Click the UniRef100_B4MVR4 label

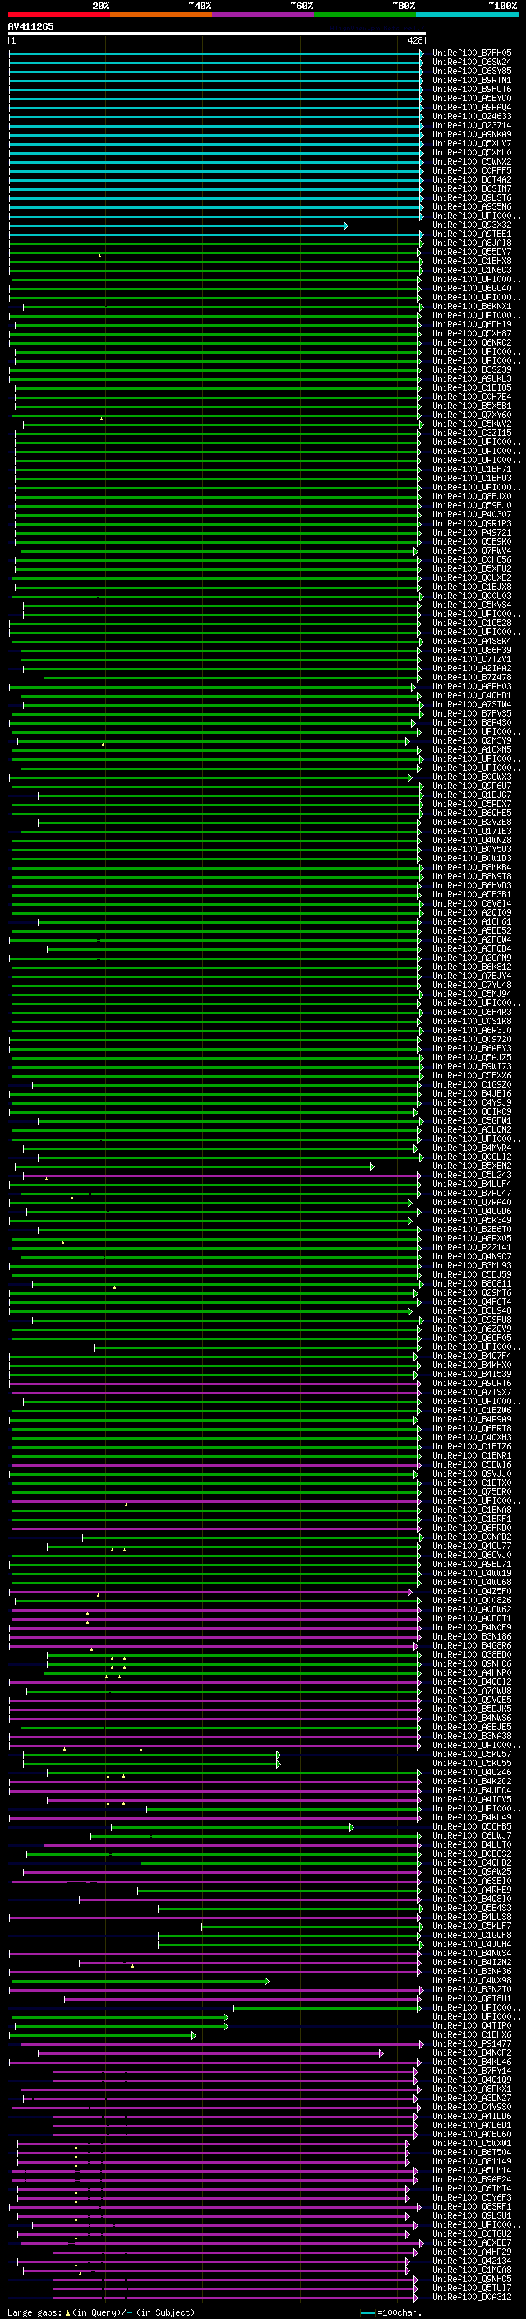pos(472,1148)
